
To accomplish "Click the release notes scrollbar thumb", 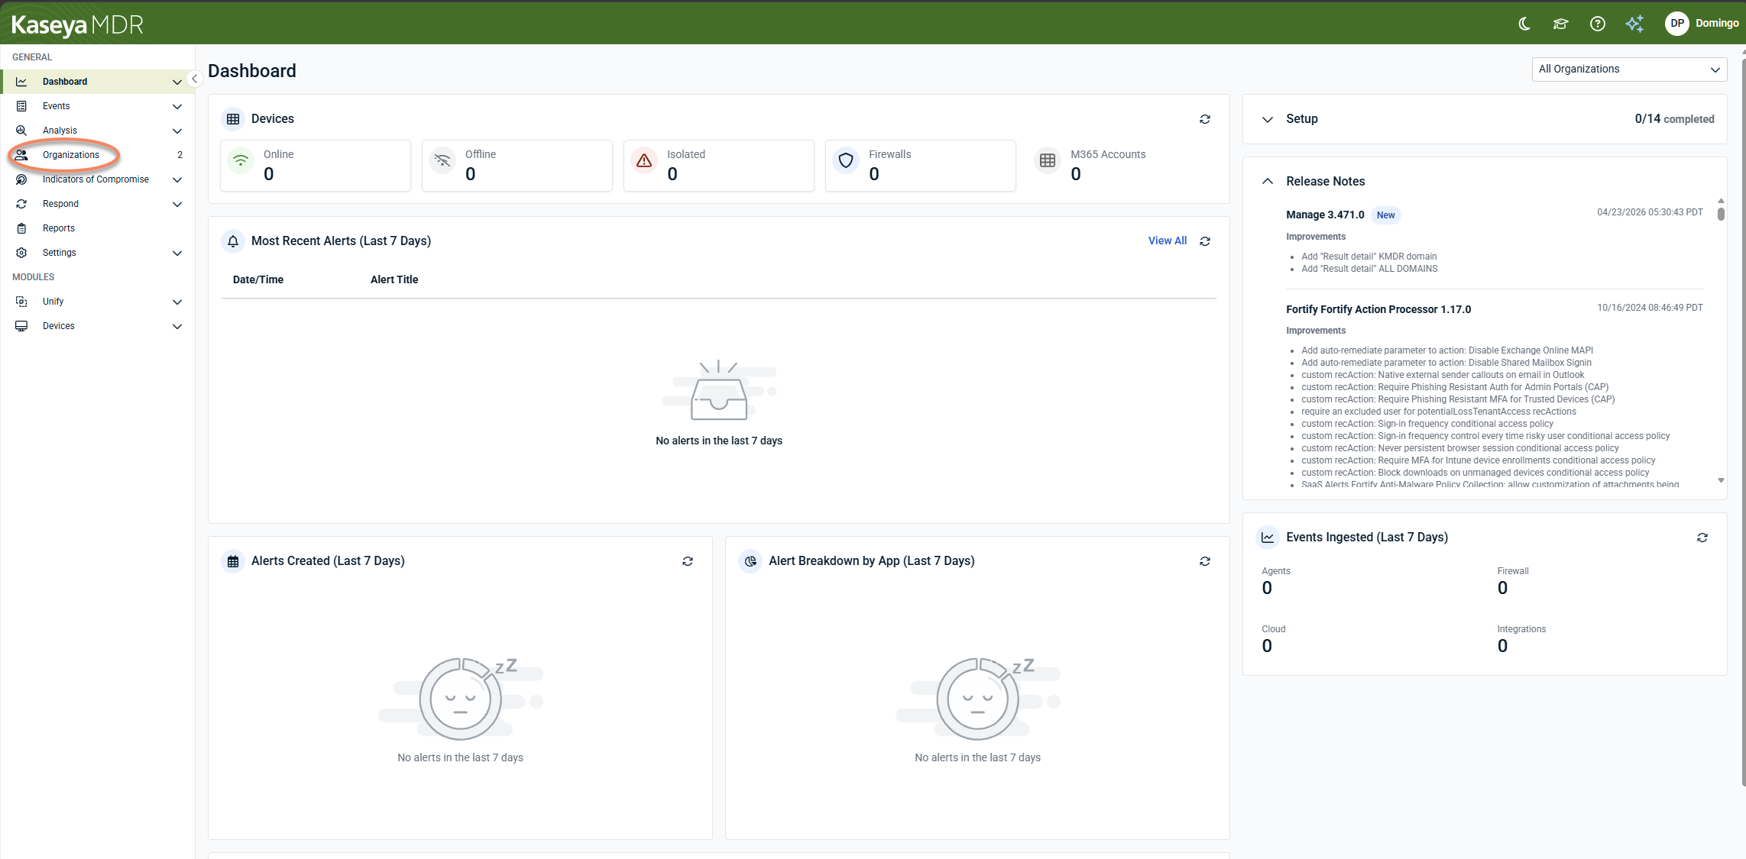I will tap(1721, 214).
